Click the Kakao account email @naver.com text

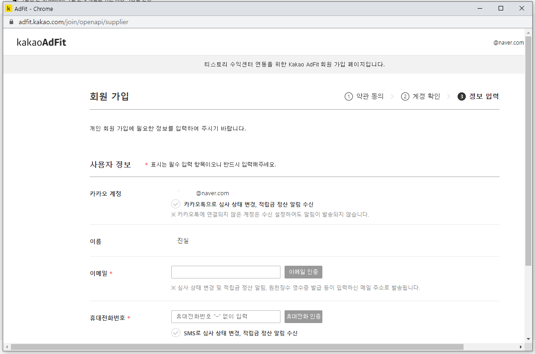pyautogui.click(x=212, y=193)
